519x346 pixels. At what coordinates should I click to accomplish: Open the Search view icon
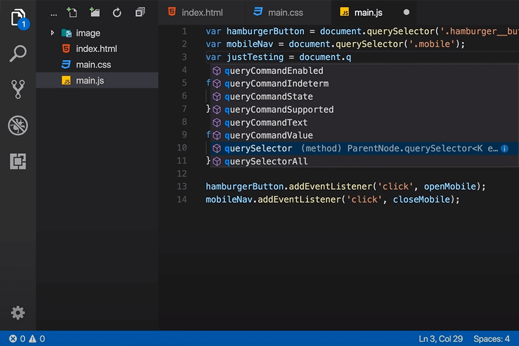(18, 54)
